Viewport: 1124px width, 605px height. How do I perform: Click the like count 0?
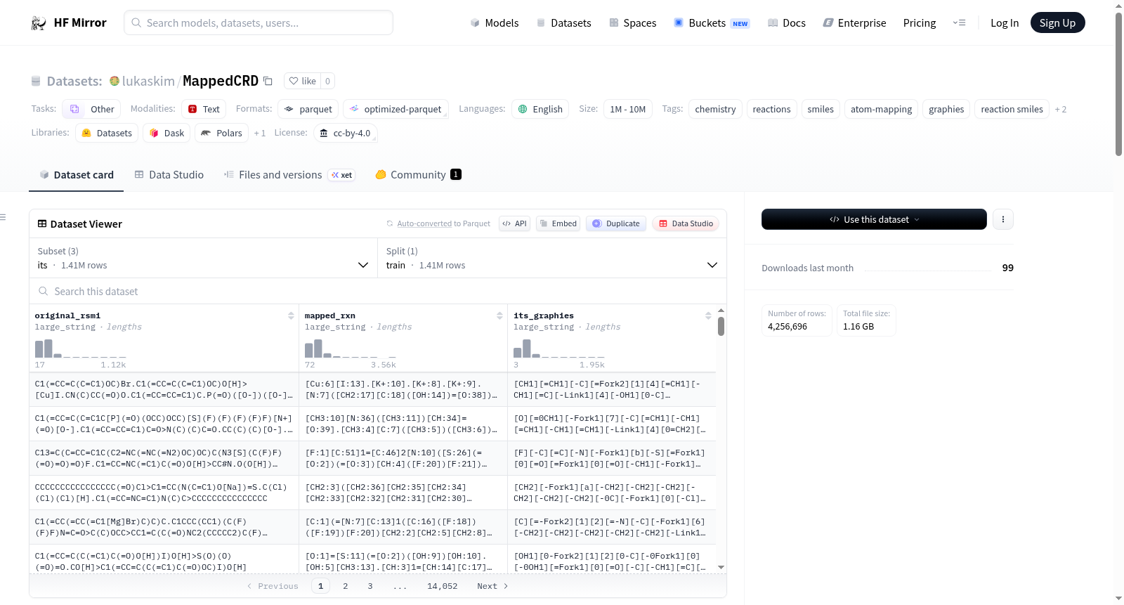point(327,81)
